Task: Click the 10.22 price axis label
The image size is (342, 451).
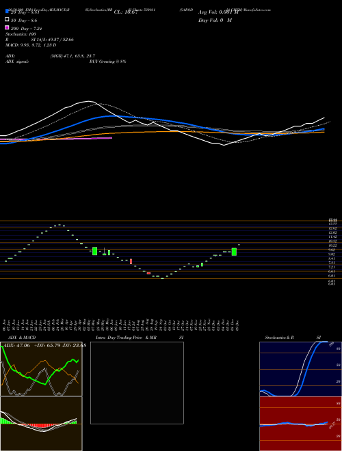Action: coord(333,245)
